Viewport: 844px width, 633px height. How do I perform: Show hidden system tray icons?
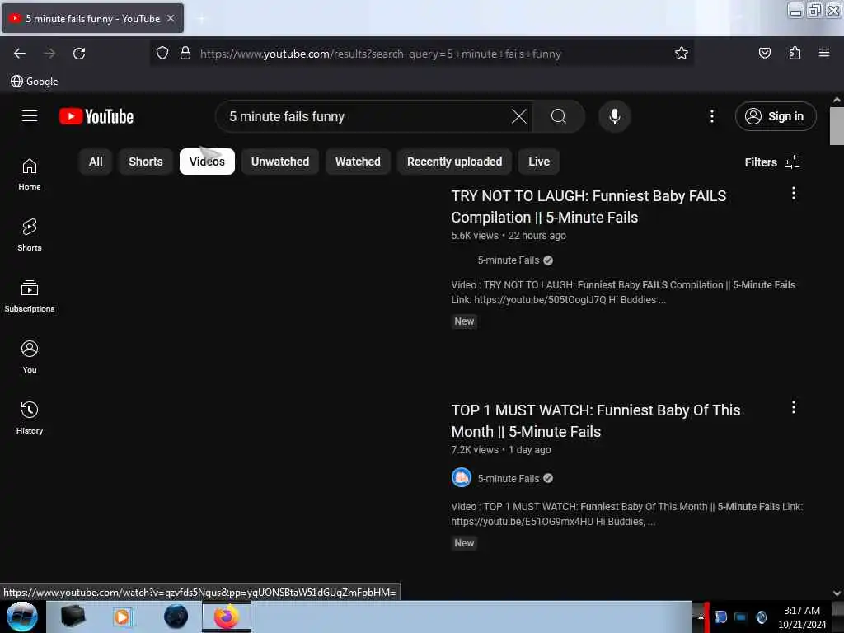[x=701, y=617]
